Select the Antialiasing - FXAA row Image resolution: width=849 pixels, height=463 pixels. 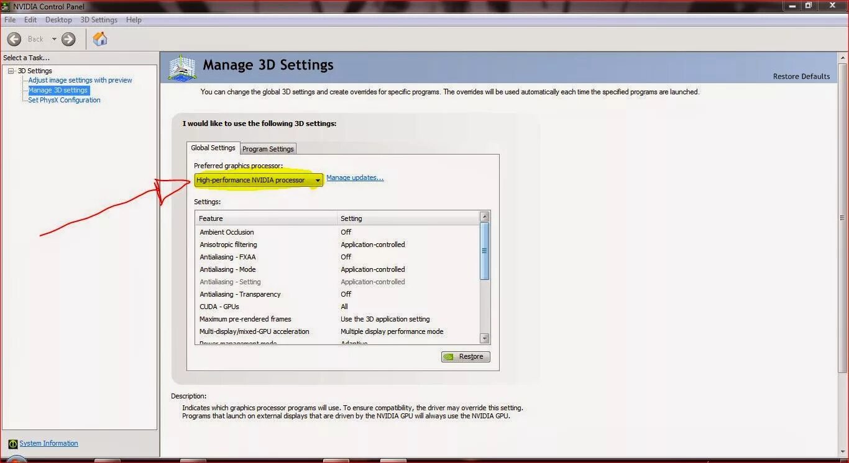[337, 257]
